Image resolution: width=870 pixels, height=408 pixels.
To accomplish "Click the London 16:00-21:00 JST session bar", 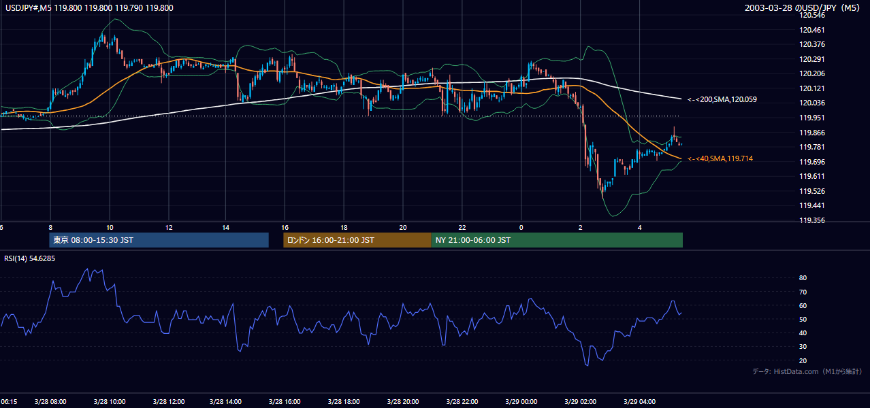I will (x=357, y=240).
